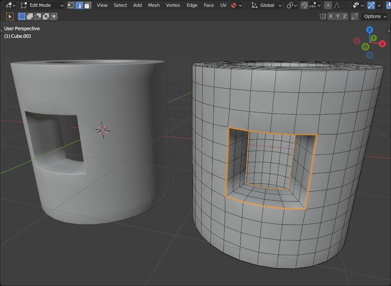The image size is (391, 286).
Task: Click the negative Z axis circle
Action: click(370, 55)
